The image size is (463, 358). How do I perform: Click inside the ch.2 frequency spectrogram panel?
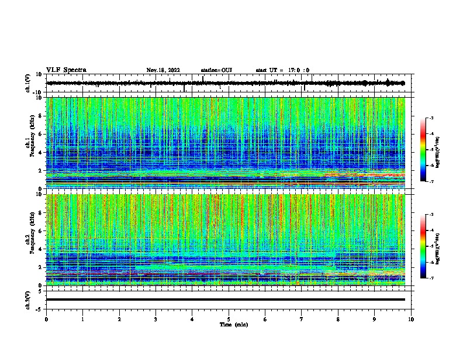(226, 240)
